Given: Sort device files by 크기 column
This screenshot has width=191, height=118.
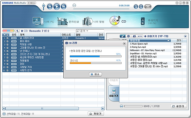Looking at the screenshot, I should [x=177, y=40].
